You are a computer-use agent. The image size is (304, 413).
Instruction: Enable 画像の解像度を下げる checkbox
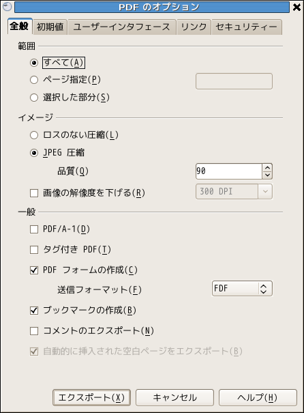click(x=34, y=193)
